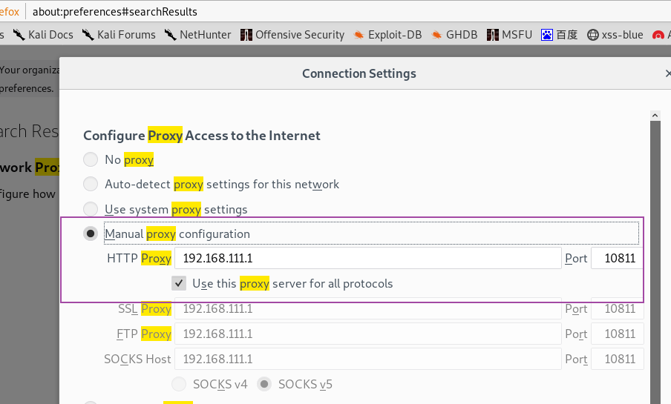The image size is (671, 404).
Task: Click the HTTP Proxy port field
Action: click(x=617, y=258)
